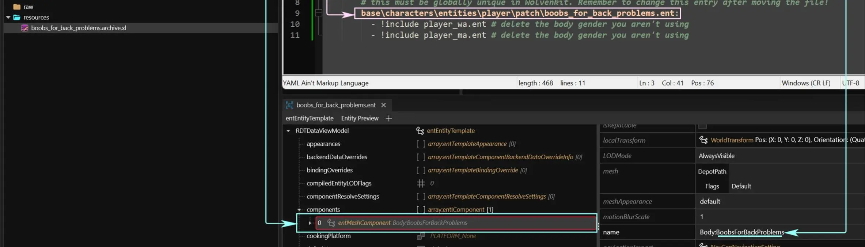Click WorldTransform icon in localTransform
The width and height of the screenshot is (865, 247).
click(703, 140)
